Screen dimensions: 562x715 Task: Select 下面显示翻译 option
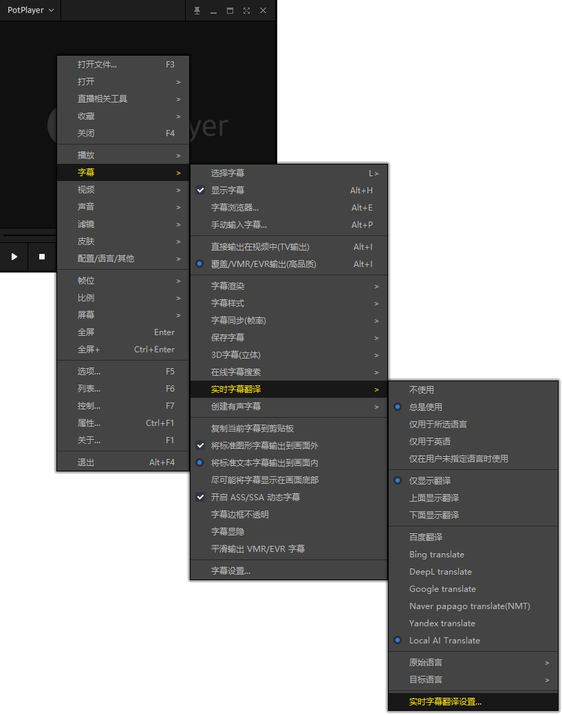(473, 515)
